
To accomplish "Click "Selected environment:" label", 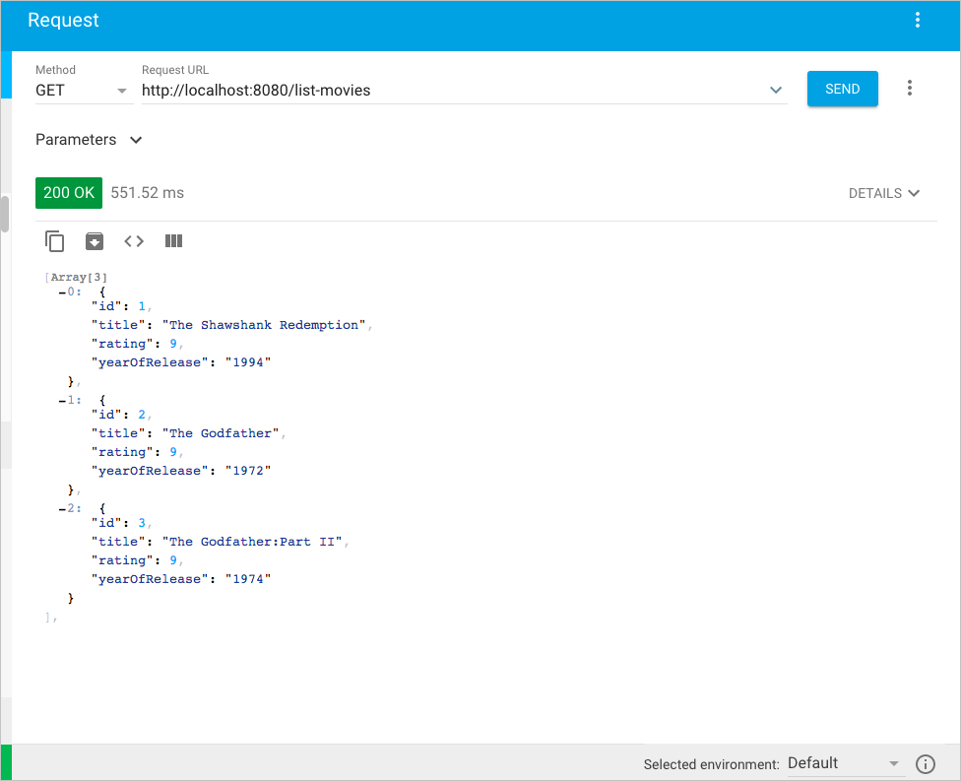I will pos(711,764).
